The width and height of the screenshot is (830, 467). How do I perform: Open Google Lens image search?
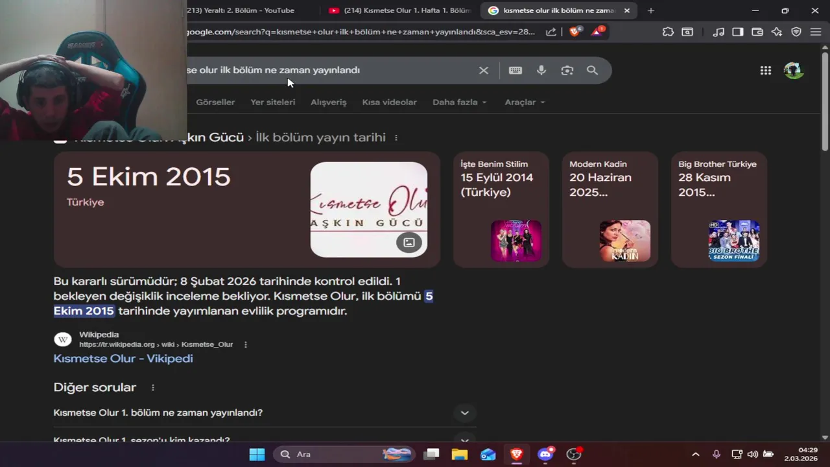coord(567,70)
